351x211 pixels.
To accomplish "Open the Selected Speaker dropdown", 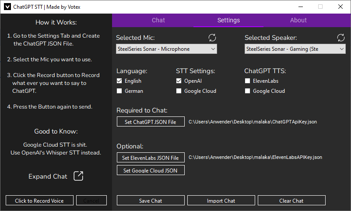I will [295, 49].
